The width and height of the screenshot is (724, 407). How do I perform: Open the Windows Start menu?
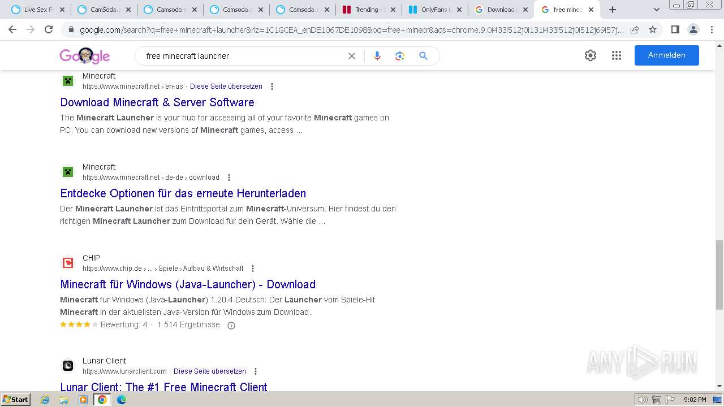click(15, 399)
